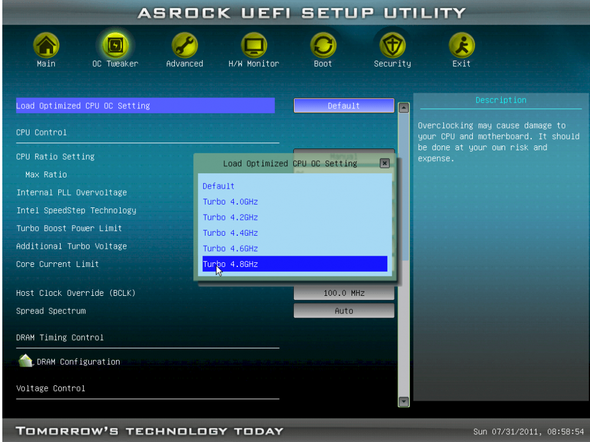Choose Turbo 4.0GHz preset
590x442 pixels.
(x=230, y=202)
